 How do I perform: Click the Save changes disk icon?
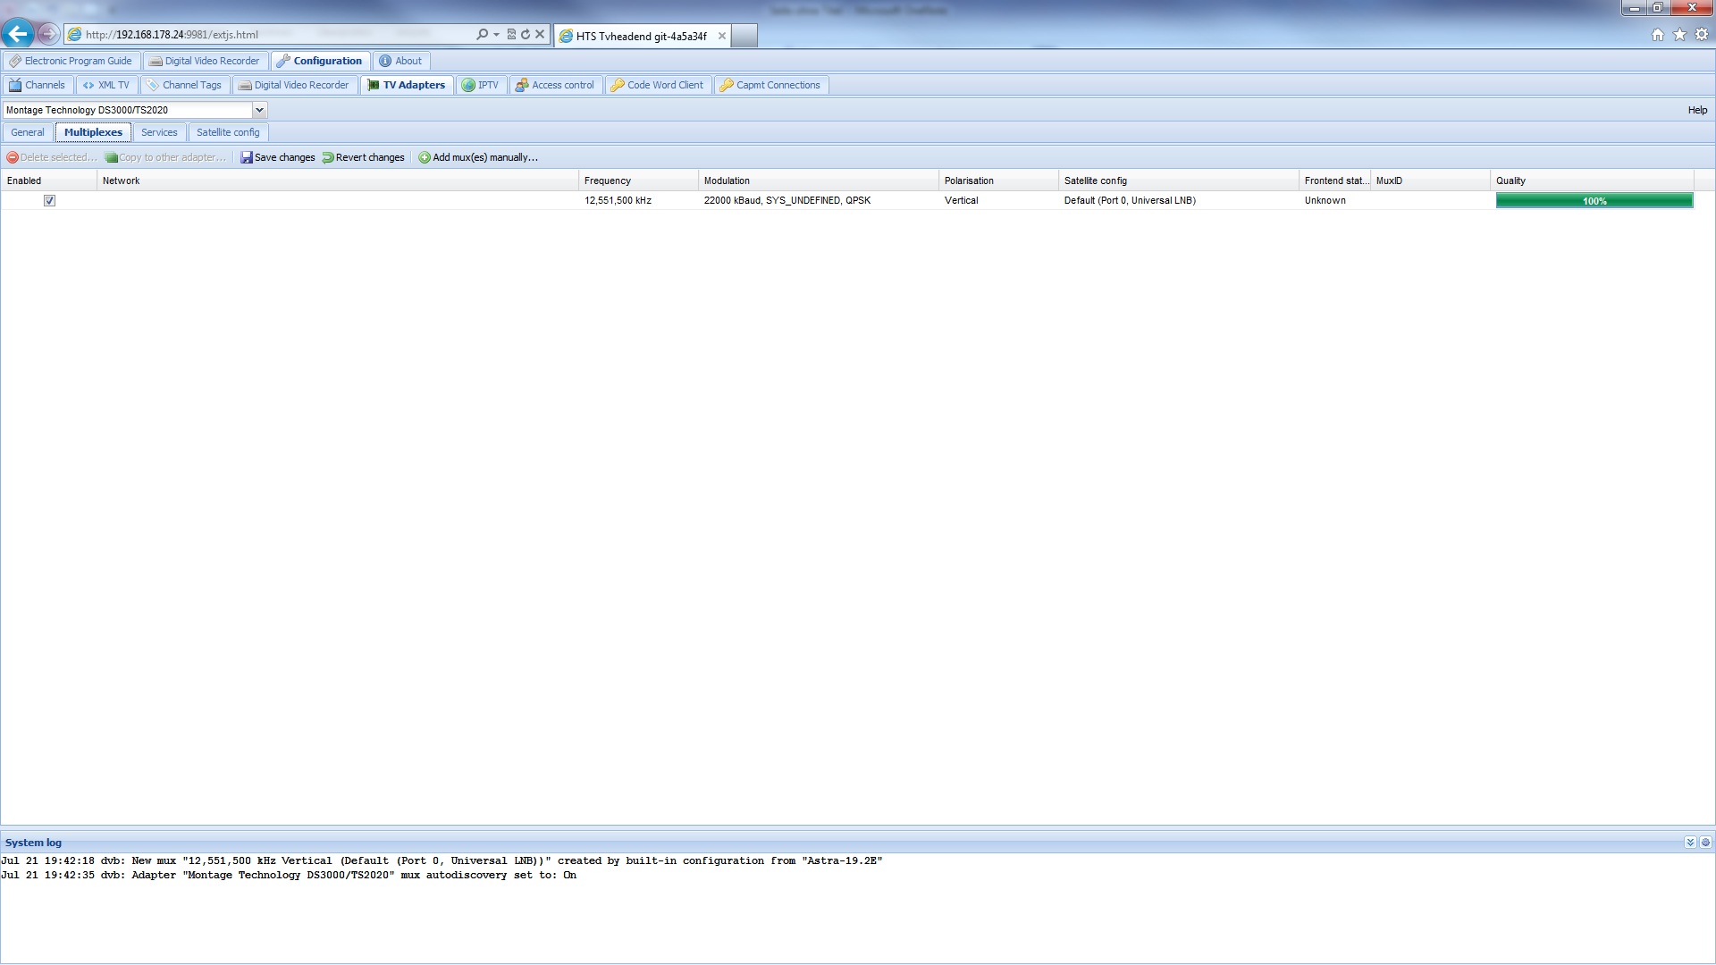click(x=247, y=157)
